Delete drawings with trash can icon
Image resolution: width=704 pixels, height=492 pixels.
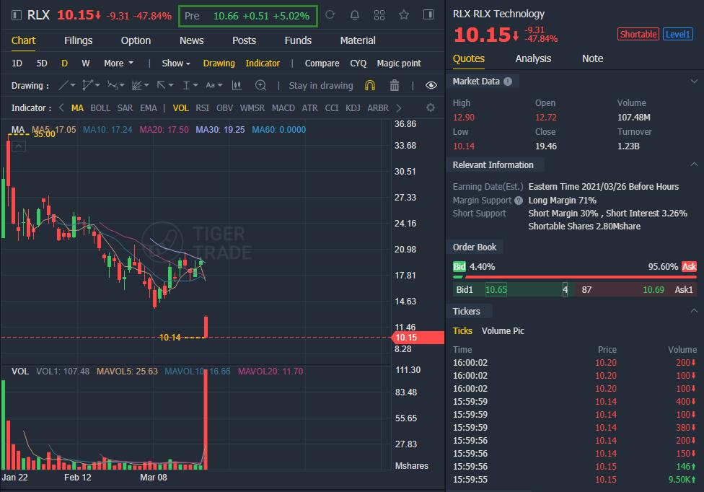[395, 85]
